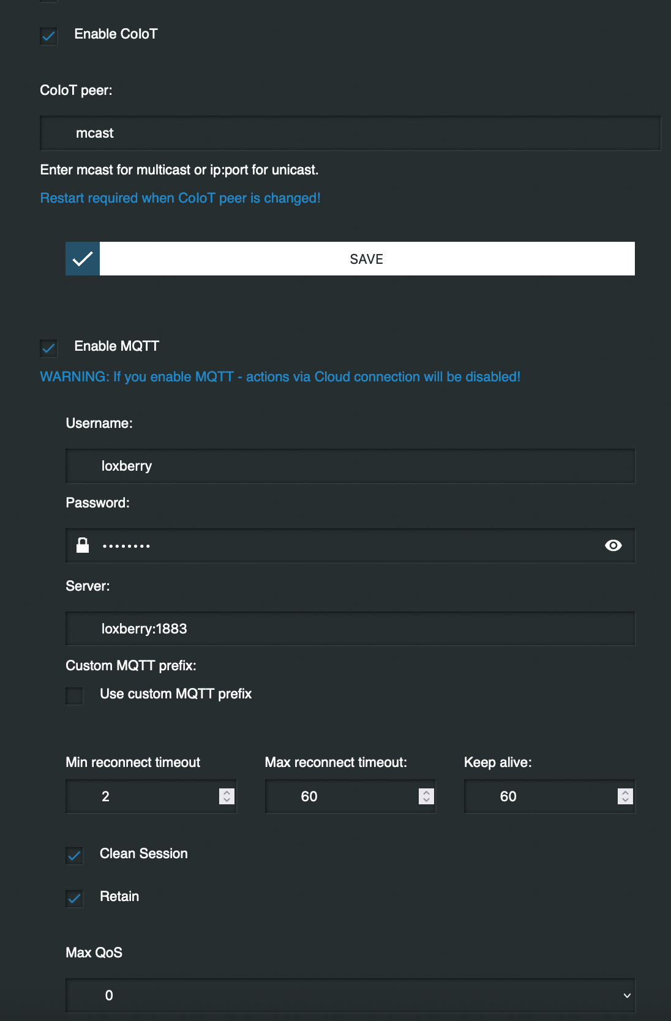Click the eye icon to reveal password
671x1021 pixels.
(613, 545)
